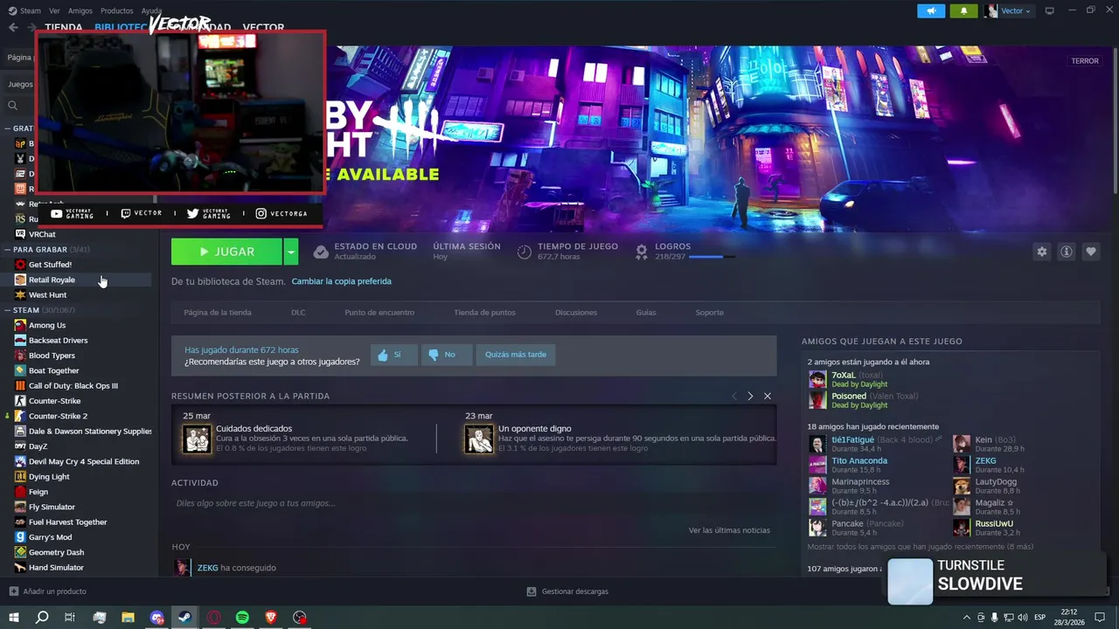Screen dimensions: 1119x629
Task: Open Página de la tienda tab
Action: [218, 312]
